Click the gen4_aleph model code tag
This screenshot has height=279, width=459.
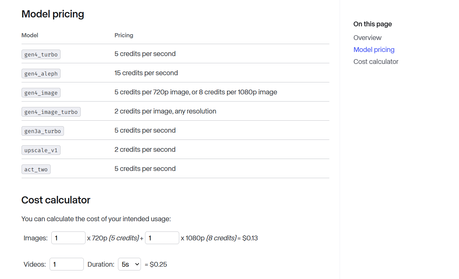(x=41, y=74)
